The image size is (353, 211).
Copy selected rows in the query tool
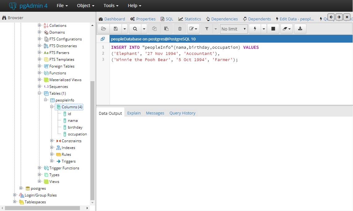pyautogui.click(x=154, y=28)
